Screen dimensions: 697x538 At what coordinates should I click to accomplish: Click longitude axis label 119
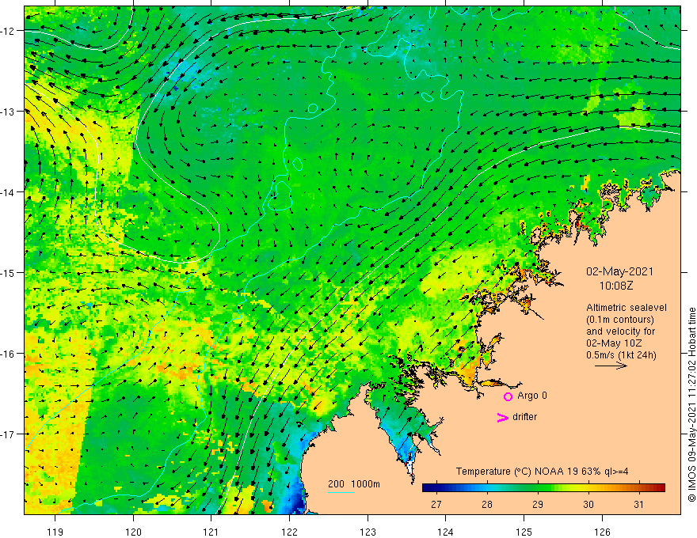(55, 532)
